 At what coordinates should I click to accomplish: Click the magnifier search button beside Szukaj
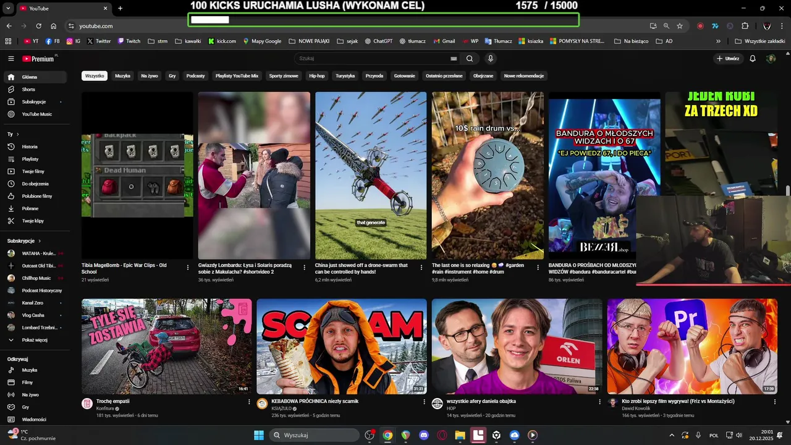pyautogui.click(x=470, y=59)
